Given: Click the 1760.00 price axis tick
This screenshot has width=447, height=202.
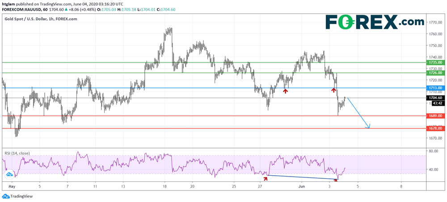Looking at the screenshot, I should [x=436, y=34].
